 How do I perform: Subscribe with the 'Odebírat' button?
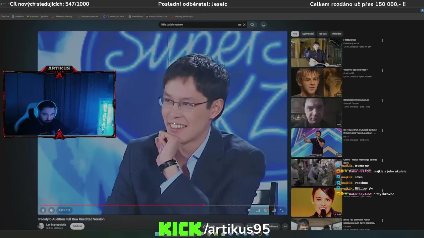[77, 226]
